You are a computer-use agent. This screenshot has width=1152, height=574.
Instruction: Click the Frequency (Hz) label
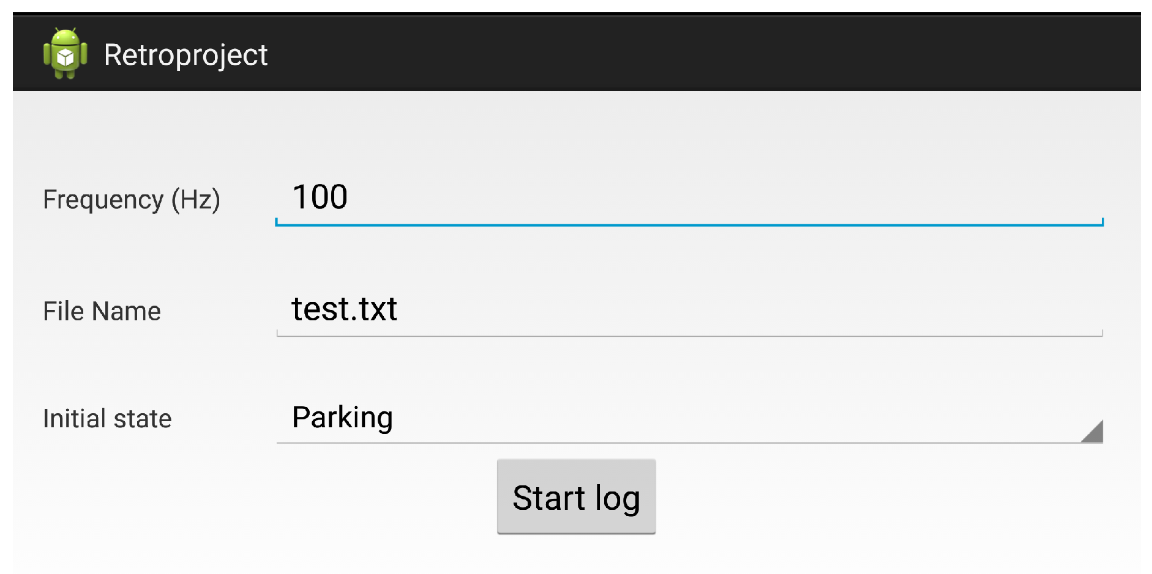click(131, 200)
